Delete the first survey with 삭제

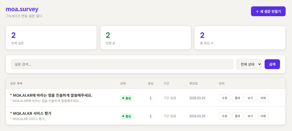(x=263, y=98)
